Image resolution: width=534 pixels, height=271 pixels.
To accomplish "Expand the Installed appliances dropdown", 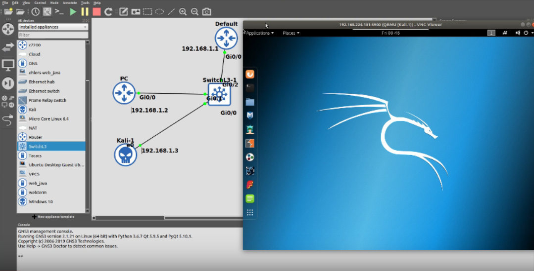I will point(53,27).
